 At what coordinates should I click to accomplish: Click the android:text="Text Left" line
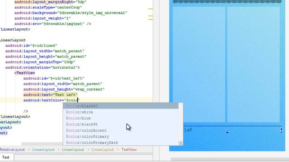[50, 94]
